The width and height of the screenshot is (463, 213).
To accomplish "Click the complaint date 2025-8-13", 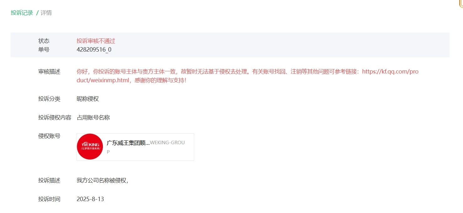I will pyautogui.click(x=90, y=199).
